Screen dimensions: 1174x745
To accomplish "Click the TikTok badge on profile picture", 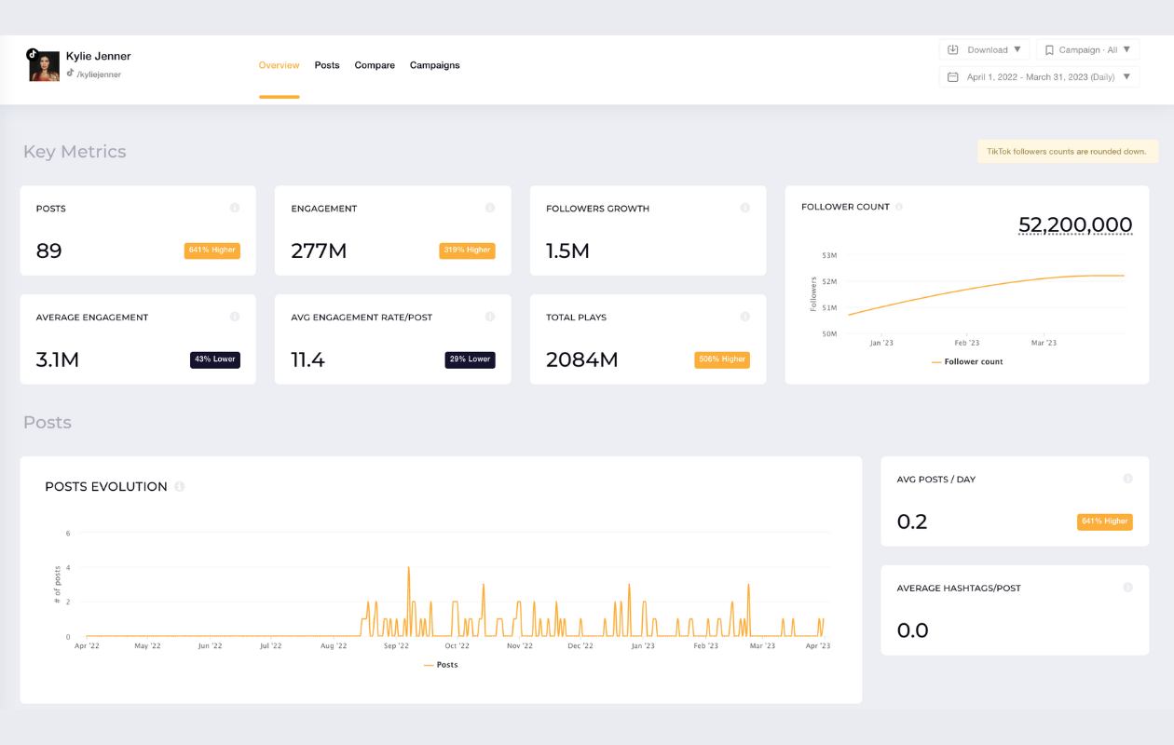I will (33, 54).
